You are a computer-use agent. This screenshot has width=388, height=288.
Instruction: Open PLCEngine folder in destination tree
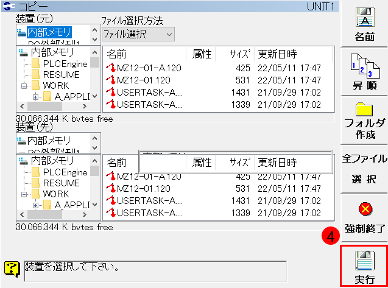(x=65, y=172)
